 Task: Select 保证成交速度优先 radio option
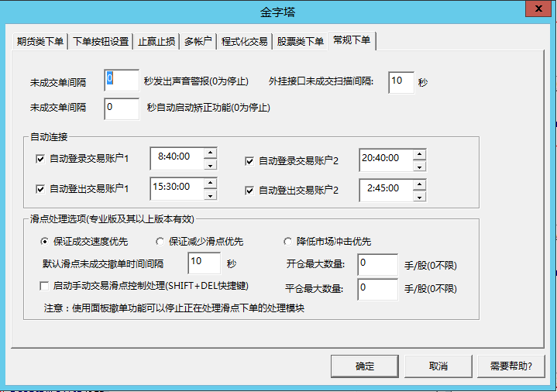pos(44,241)
